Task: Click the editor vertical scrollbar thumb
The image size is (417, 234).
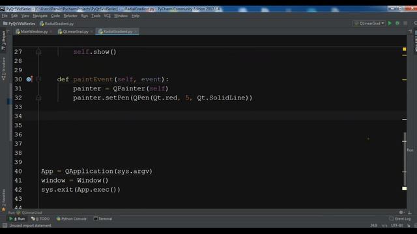Action: [x=405, y=159]
